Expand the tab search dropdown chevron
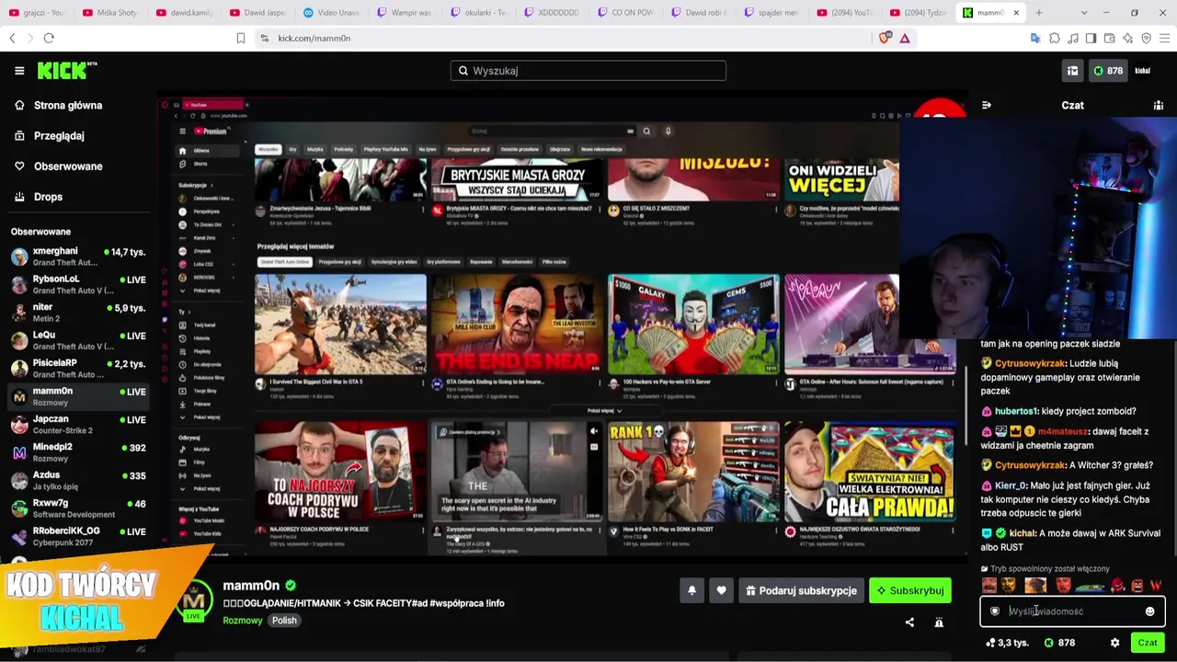The image size is (1177, 662). coord(1084,13)
